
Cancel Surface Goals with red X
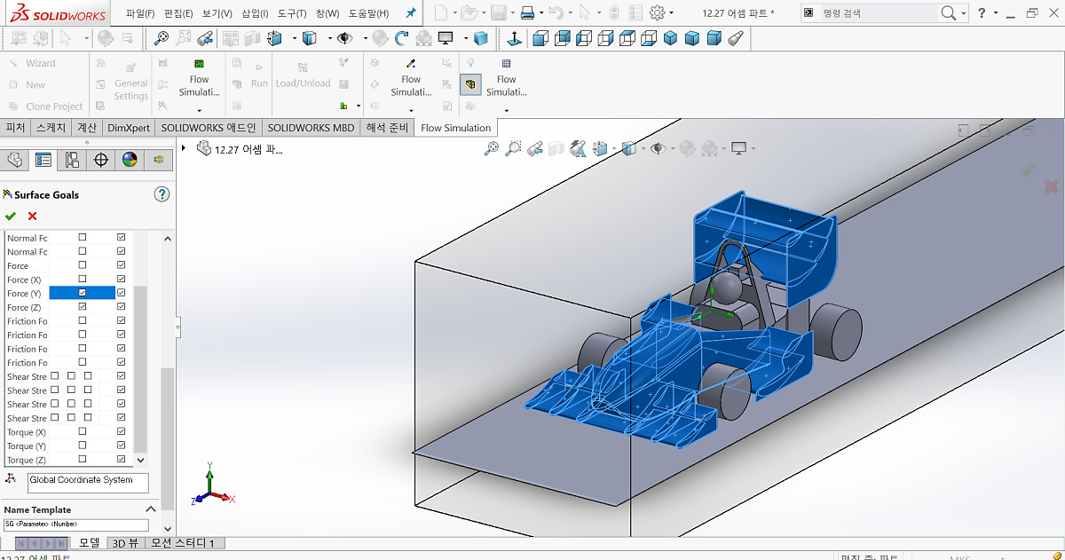coord(33,216)
